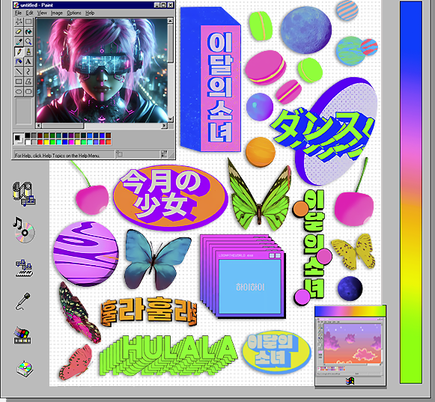Choose the Airbrush spray tool
The width and height of the screenshot is (435, 402).
click(x=19, y=61)
